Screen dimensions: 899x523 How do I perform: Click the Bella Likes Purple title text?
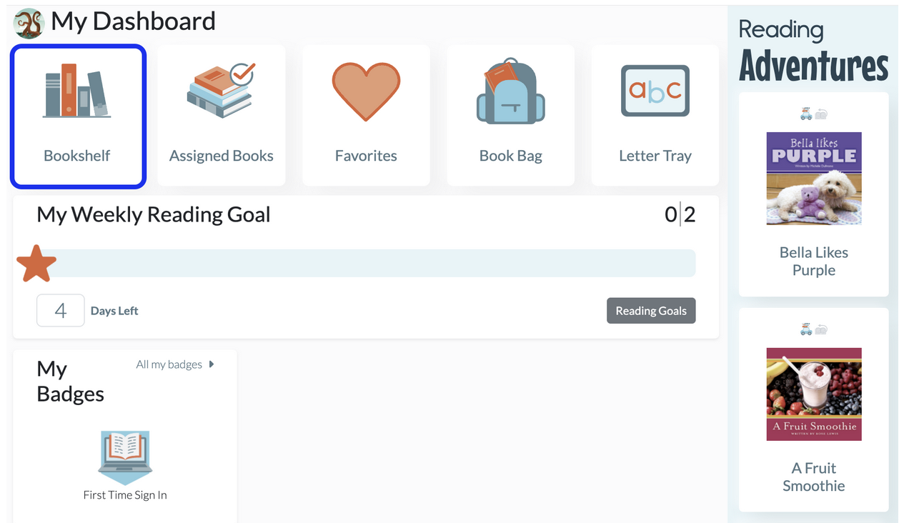click(x=814, y=261)
